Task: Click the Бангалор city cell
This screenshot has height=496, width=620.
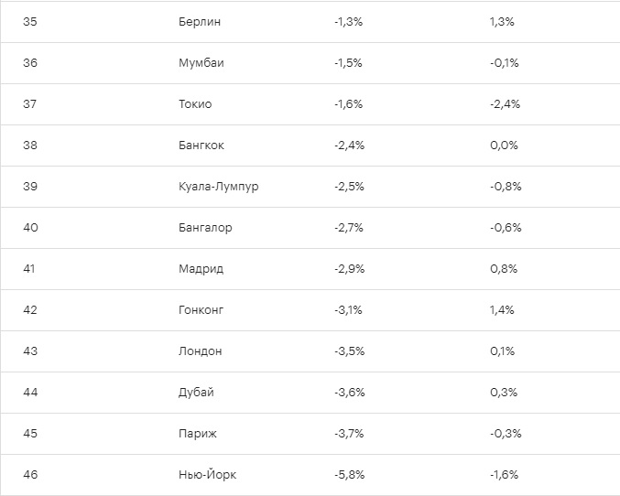Action: (x=205, y=228)
